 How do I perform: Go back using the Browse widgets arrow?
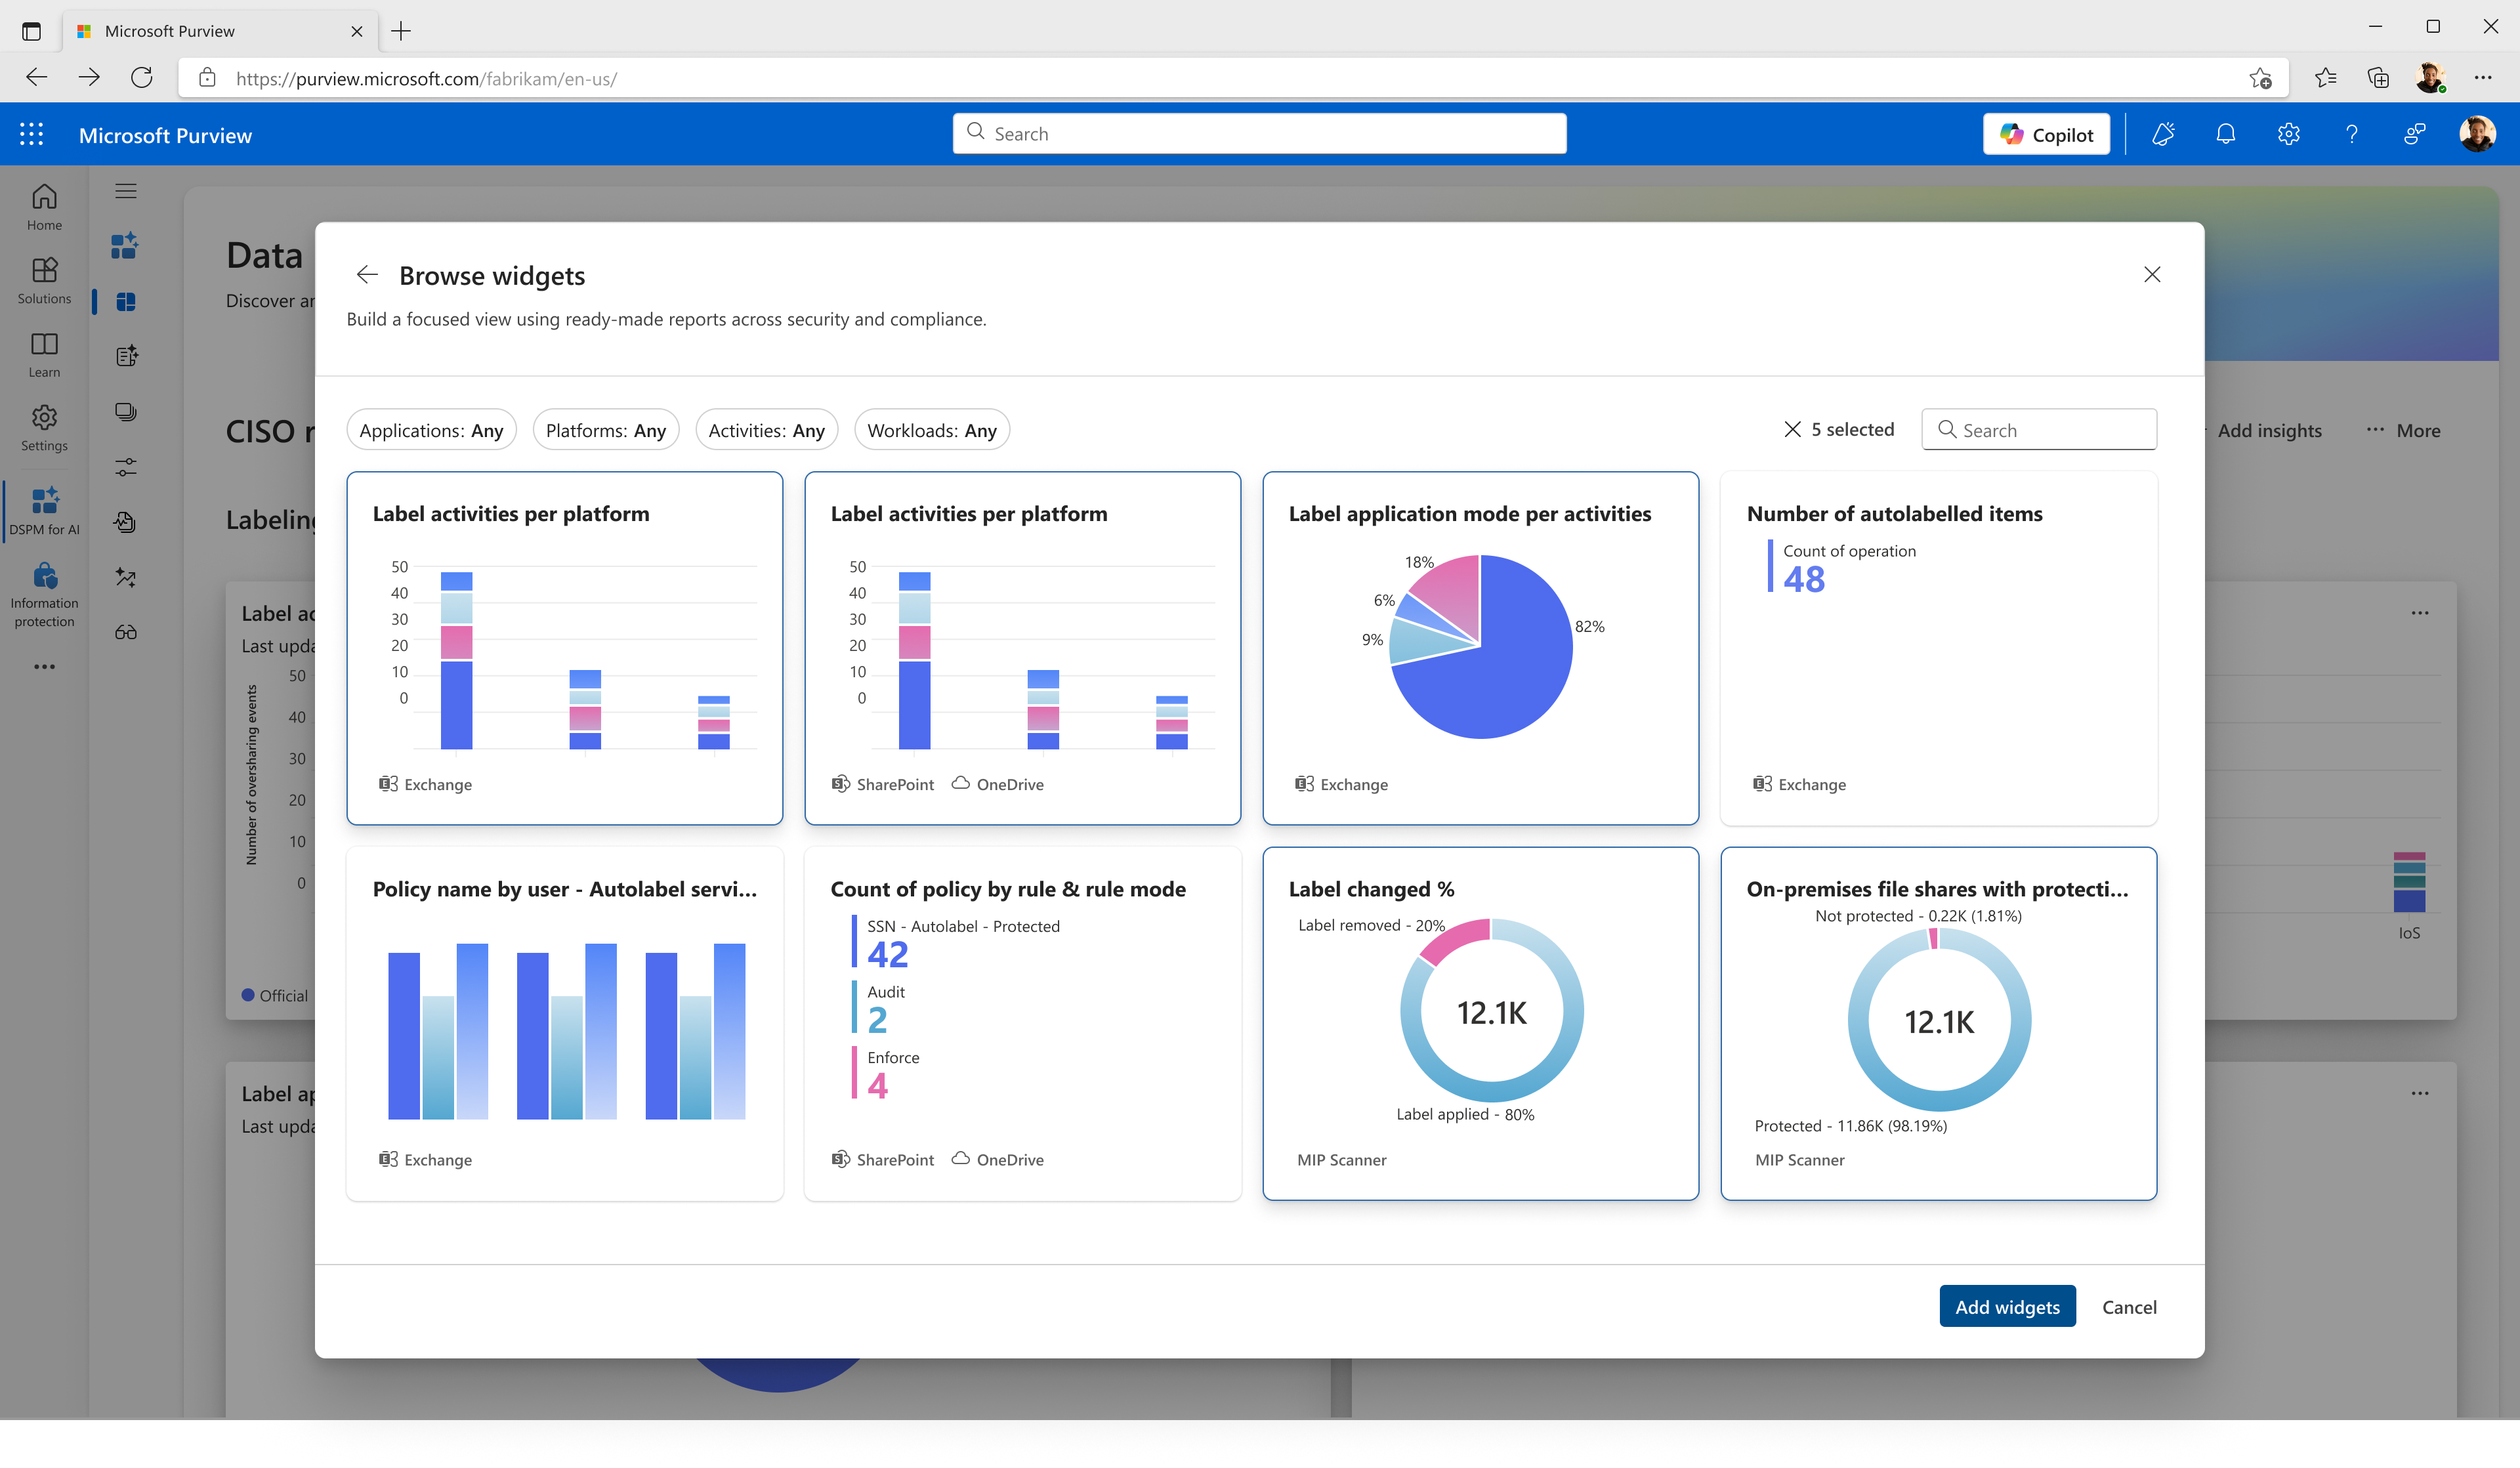pyautogui.click(x=367, y=275)
